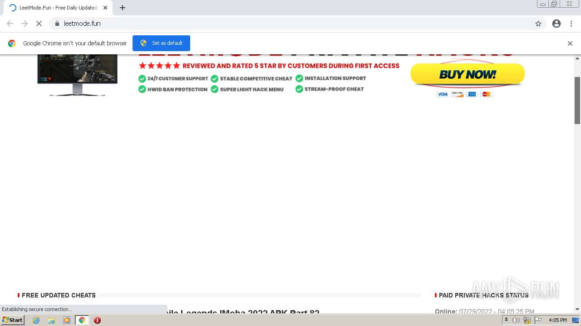Click the yellow BUY NOW button

pyautogui.click(x=468, y=74)
